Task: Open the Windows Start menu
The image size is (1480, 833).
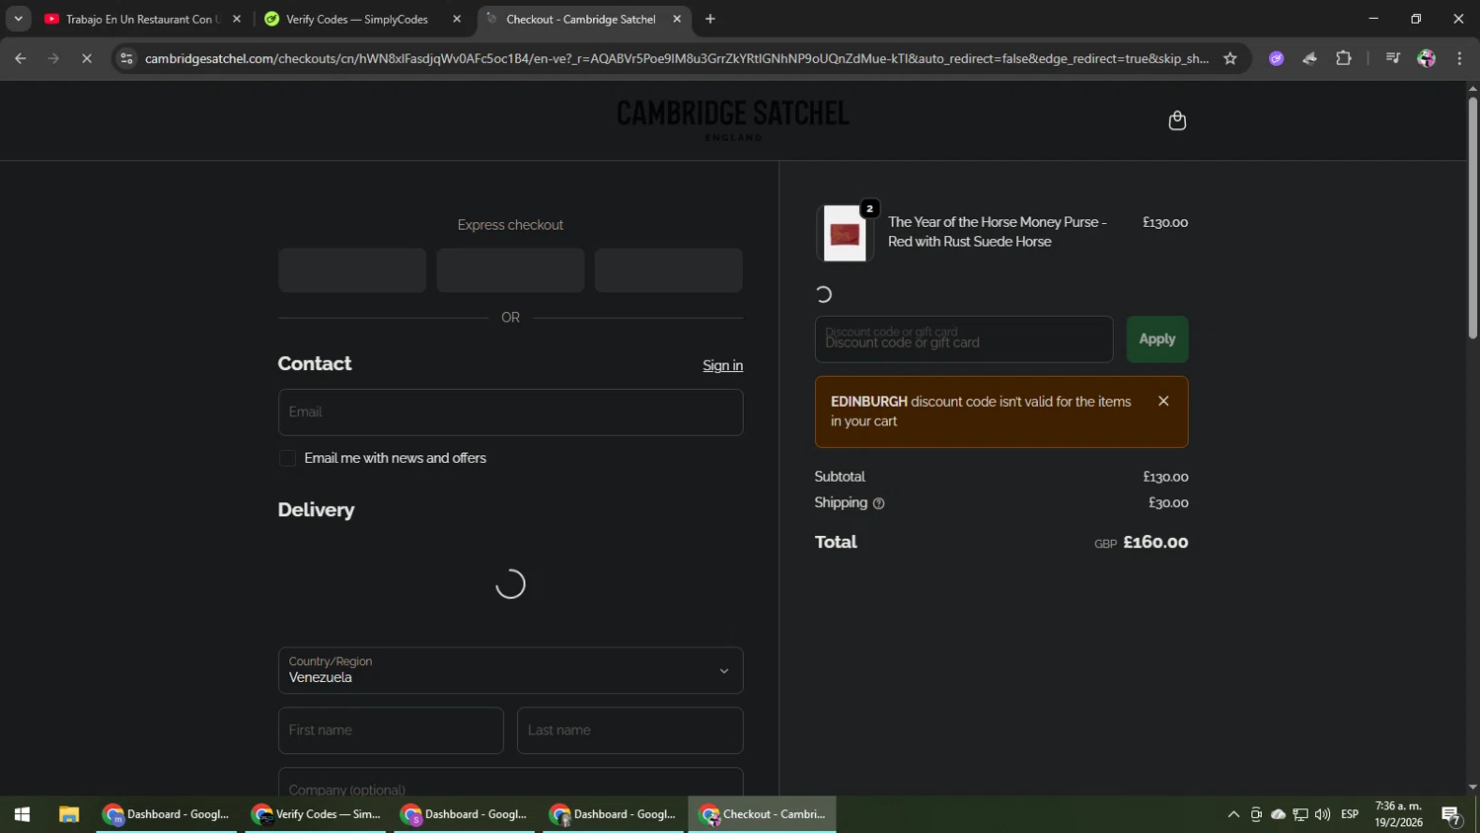Action: click(22, 814)
